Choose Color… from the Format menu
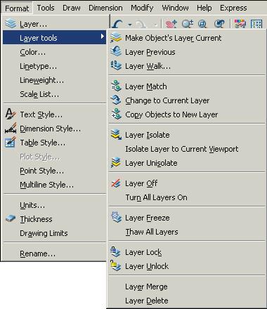The width and height of the screenshot is (267, 309). click(x=54, y=52)
